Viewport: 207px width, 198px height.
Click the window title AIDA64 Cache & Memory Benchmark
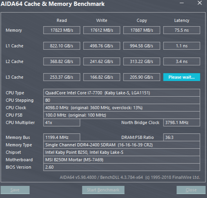pos(53,4)
